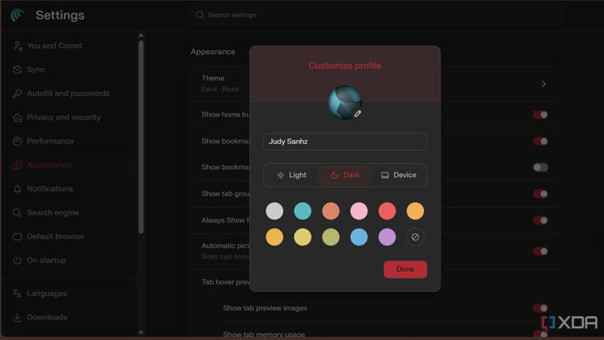Click the Languages translate icon

[x=17, y=294]
